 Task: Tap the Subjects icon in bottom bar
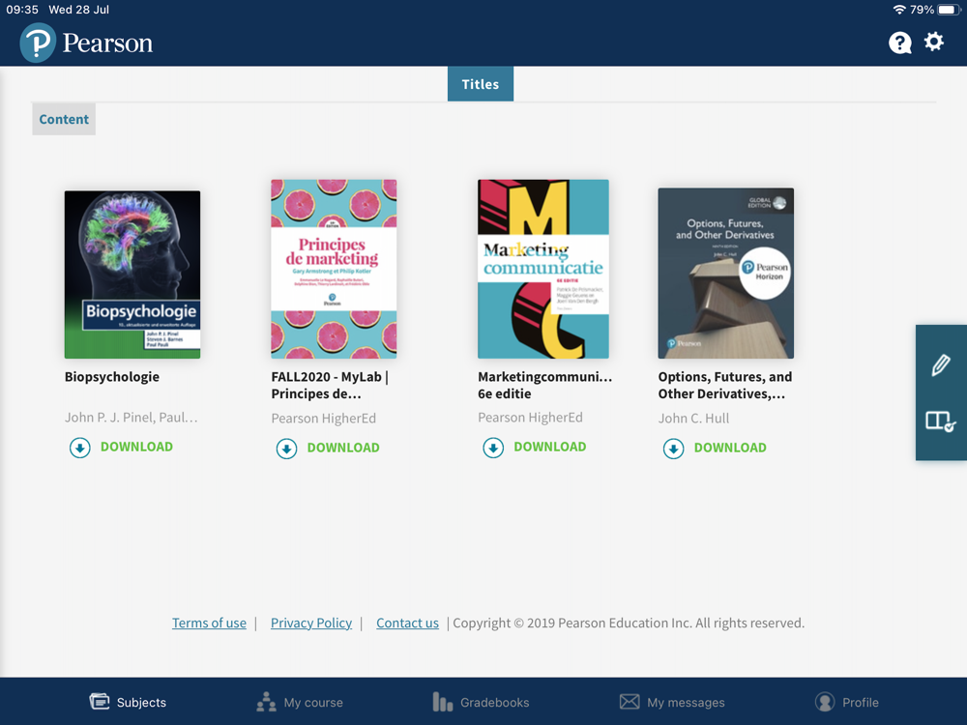point(100,702)
